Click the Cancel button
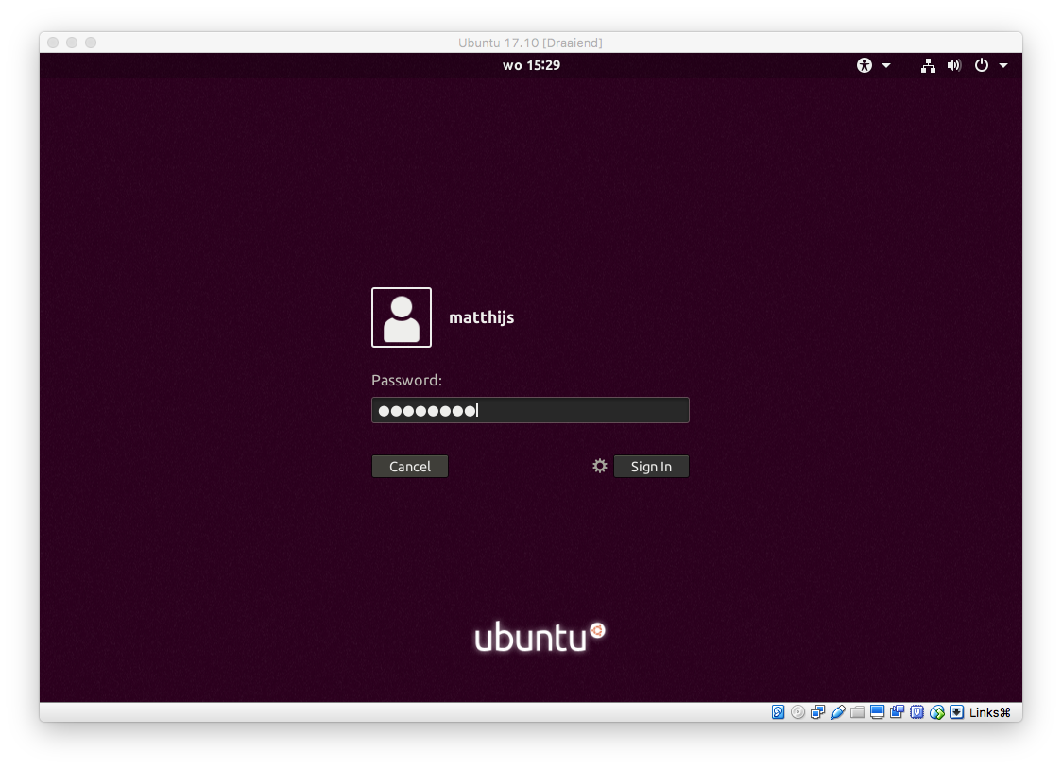This screenshot has width=1062, height=769. [410, 467]
